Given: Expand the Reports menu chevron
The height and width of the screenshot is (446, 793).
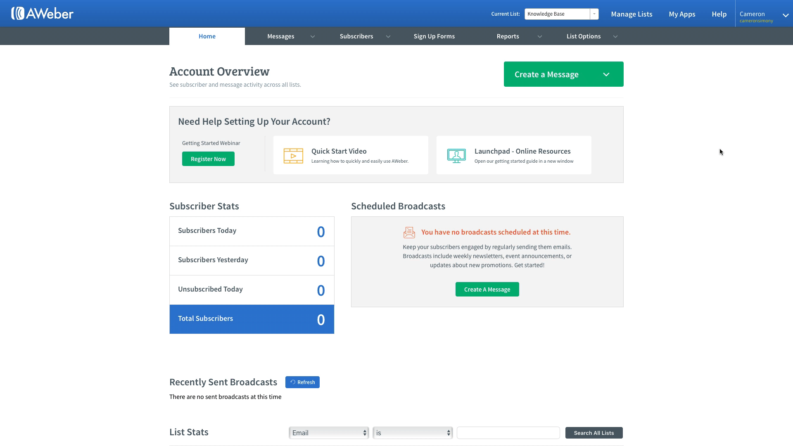Looking at the screenshot, I should pos(539,37).
